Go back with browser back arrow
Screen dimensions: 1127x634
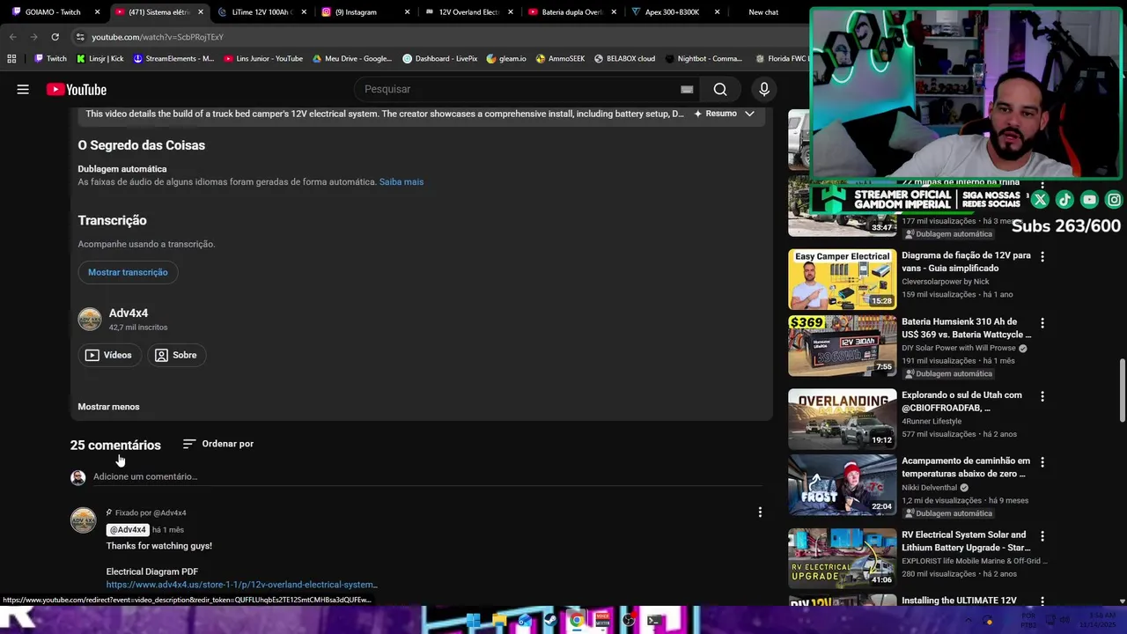pyautogui.click(x=13, y=37)
